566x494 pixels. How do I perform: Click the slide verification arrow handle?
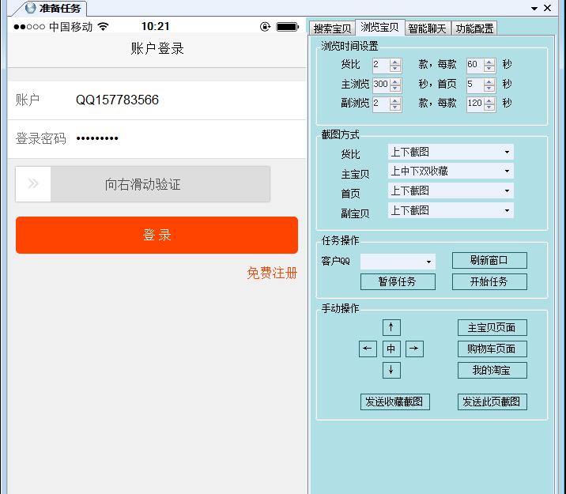pyautogui.click(x=33, y=184)
